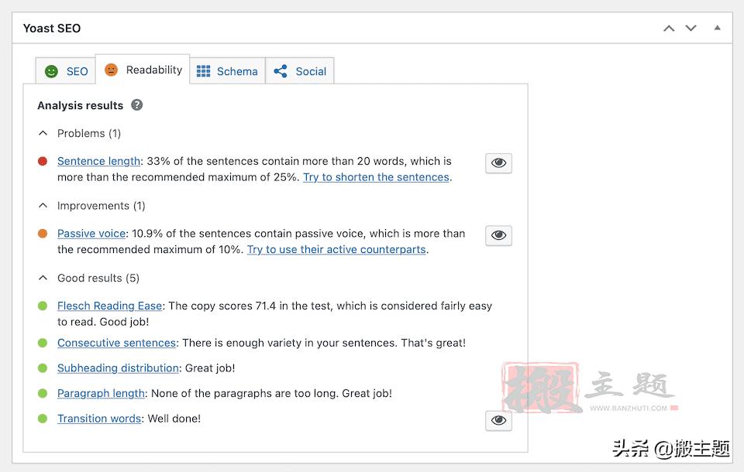Toggle passive voice highlighting eye button
This screenshot has height=472, width=744.
498,235
